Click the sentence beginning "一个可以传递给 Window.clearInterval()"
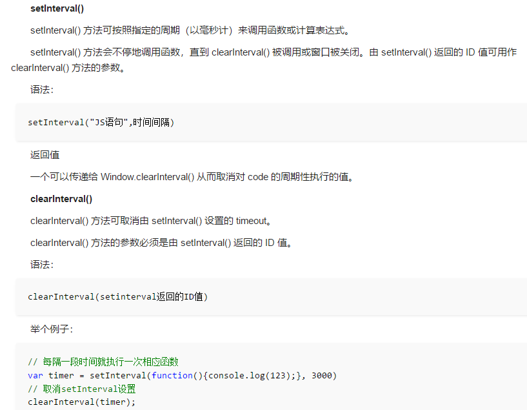This screenshot has height=410, width=527. (192, 177)
